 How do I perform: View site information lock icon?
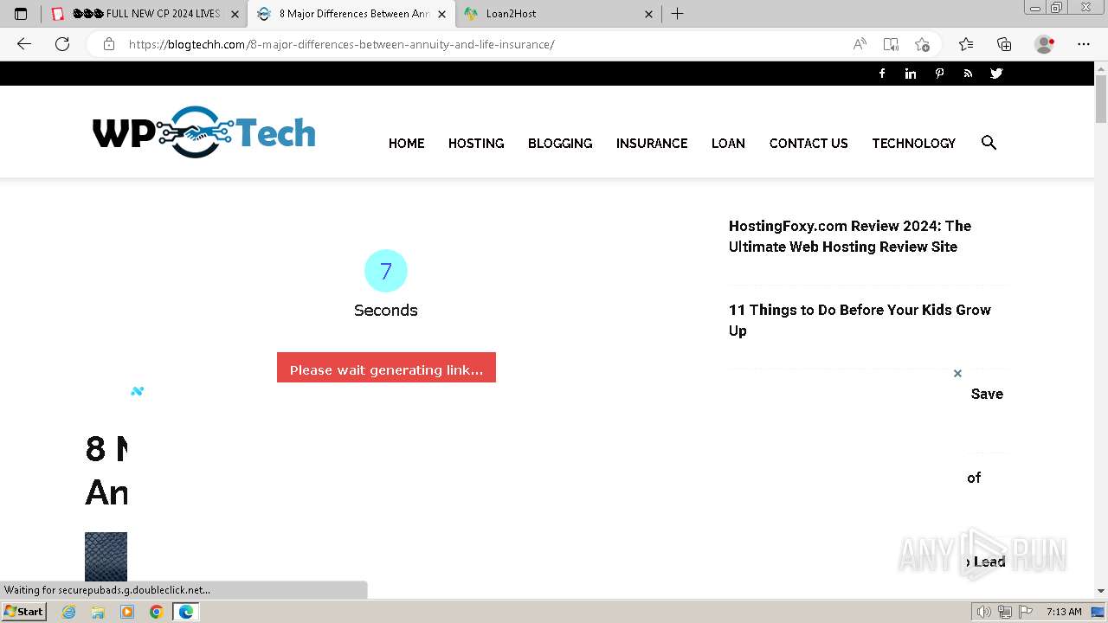click(x=109, y=44)
